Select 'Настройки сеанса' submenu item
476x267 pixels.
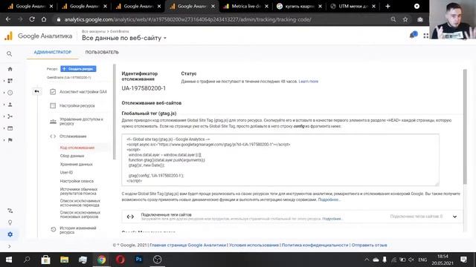77,181
